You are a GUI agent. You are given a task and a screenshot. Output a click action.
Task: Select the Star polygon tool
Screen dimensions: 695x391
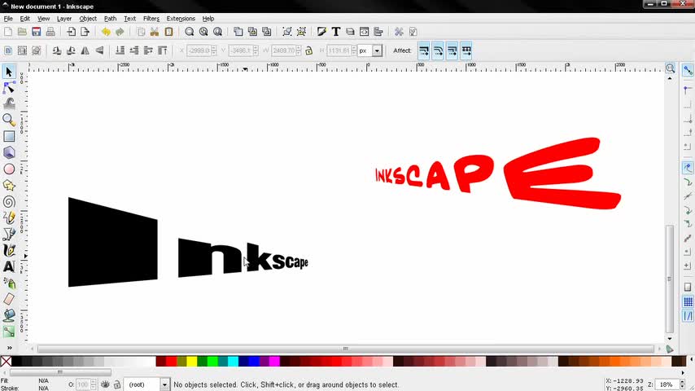point(9,186)
